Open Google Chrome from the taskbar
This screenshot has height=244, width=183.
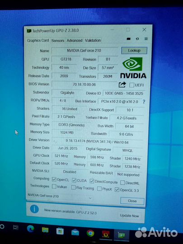[90, 233]
